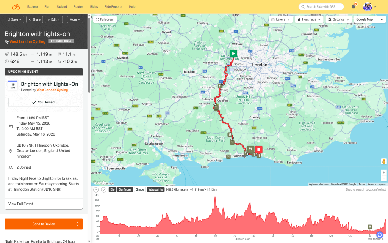Toggle the Surfaces elevation overlay

(x=125, y=189)
